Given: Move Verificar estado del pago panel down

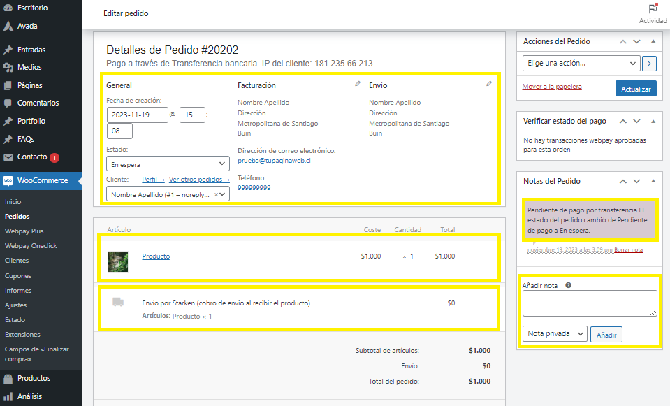Looking at the screenshot, I should click(636, 121).
